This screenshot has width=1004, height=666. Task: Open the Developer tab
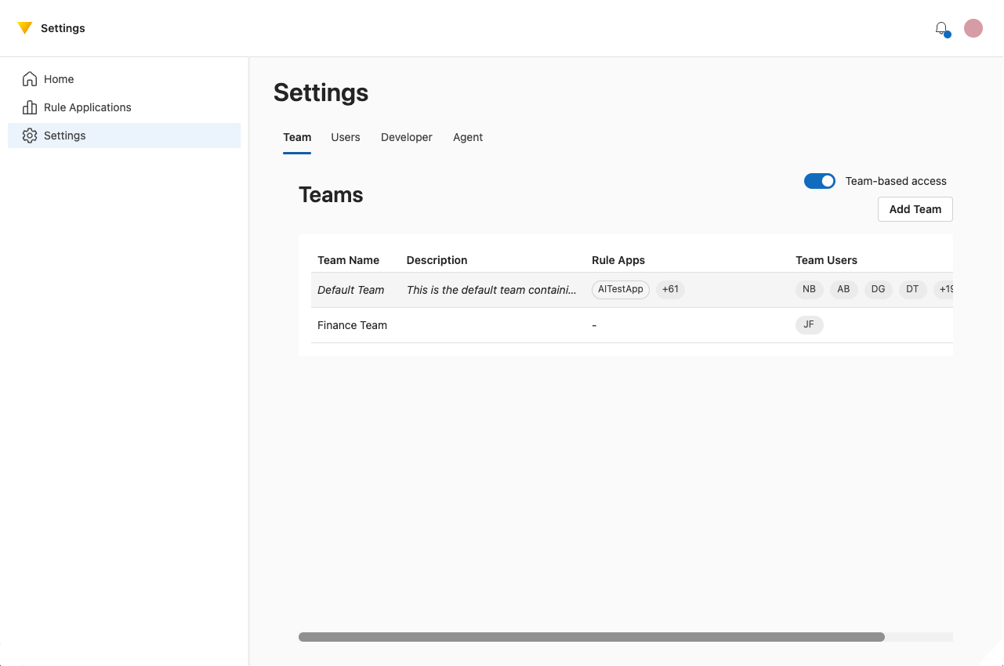(x=406, y=137)
